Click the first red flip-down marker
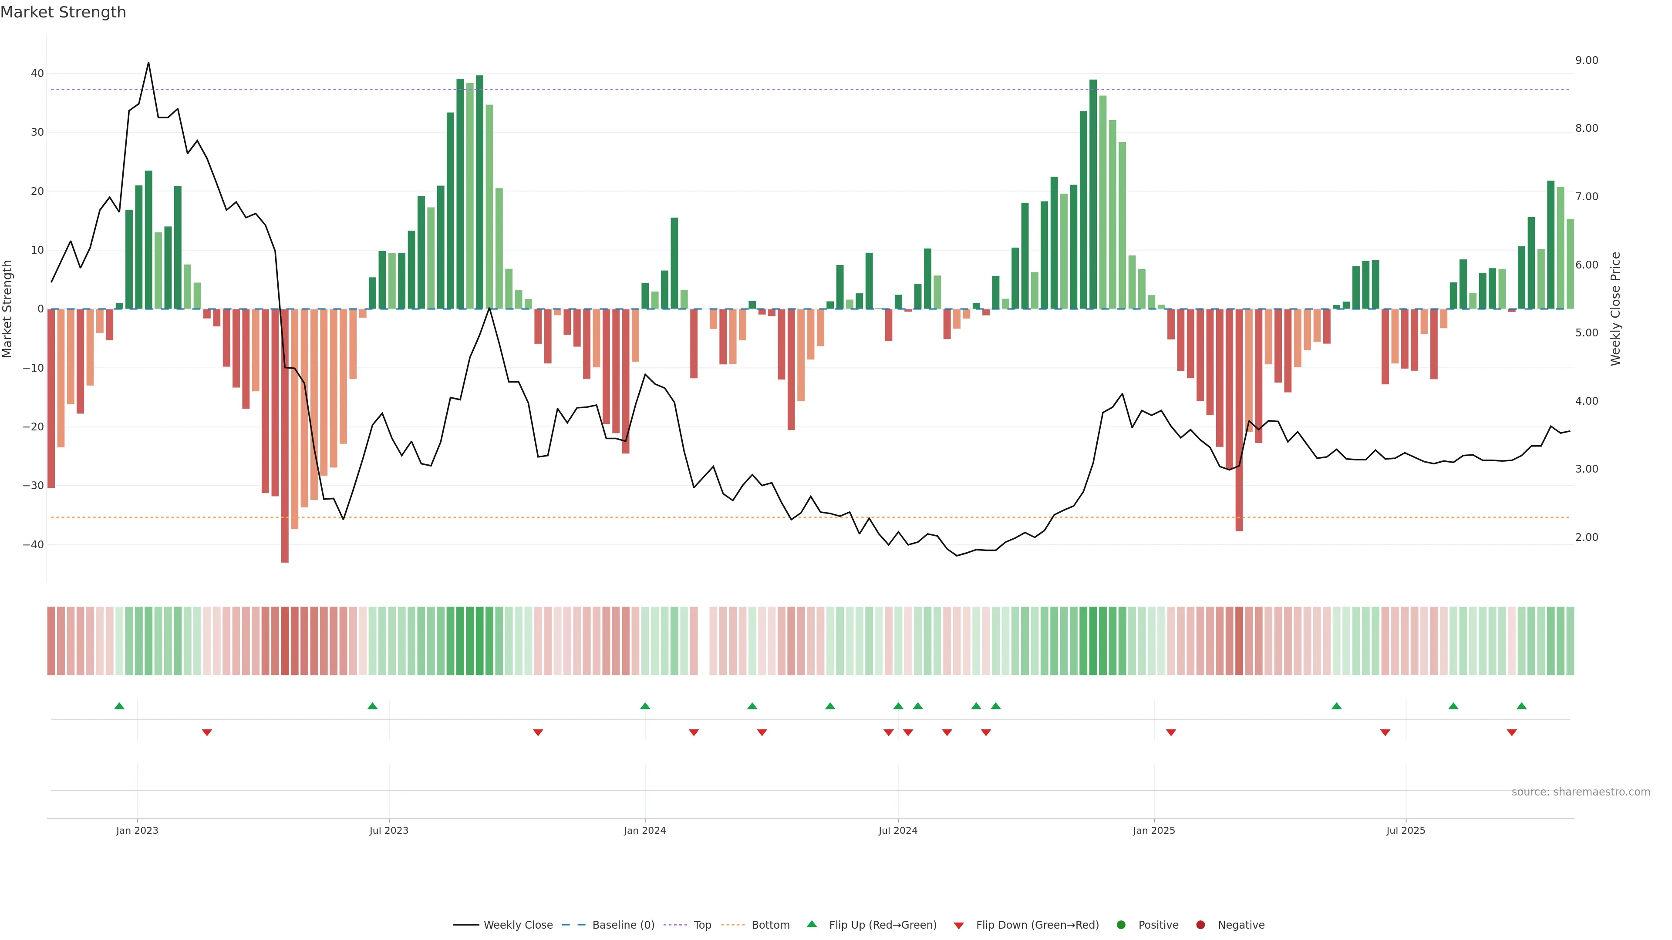 [207, 732]
